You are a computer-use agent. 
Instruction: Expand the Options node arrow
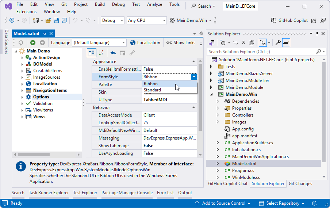pos(22,97)
